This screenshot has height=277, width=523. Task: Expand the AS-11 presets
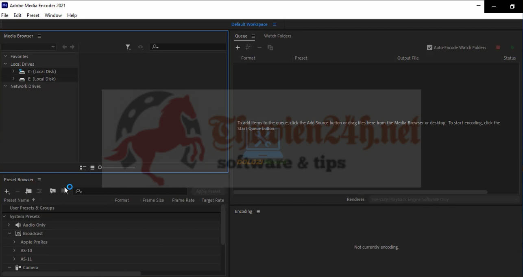coord(14,259)
